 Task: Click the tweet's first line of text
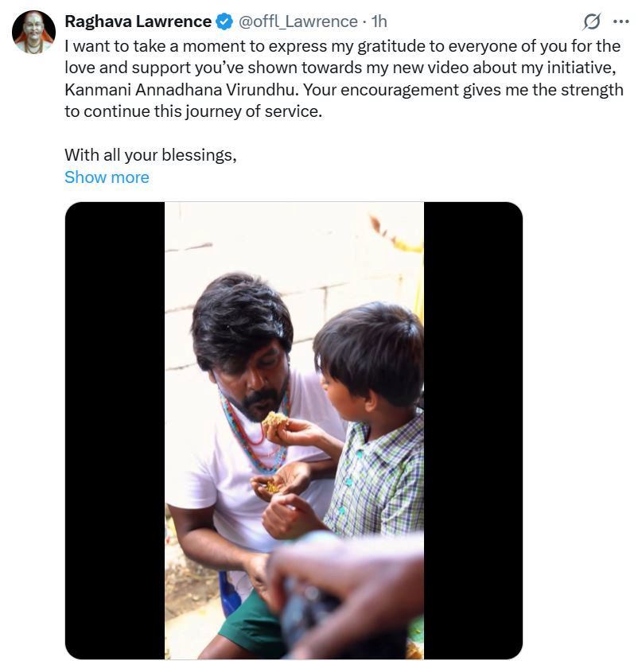(x=342, y=45)
